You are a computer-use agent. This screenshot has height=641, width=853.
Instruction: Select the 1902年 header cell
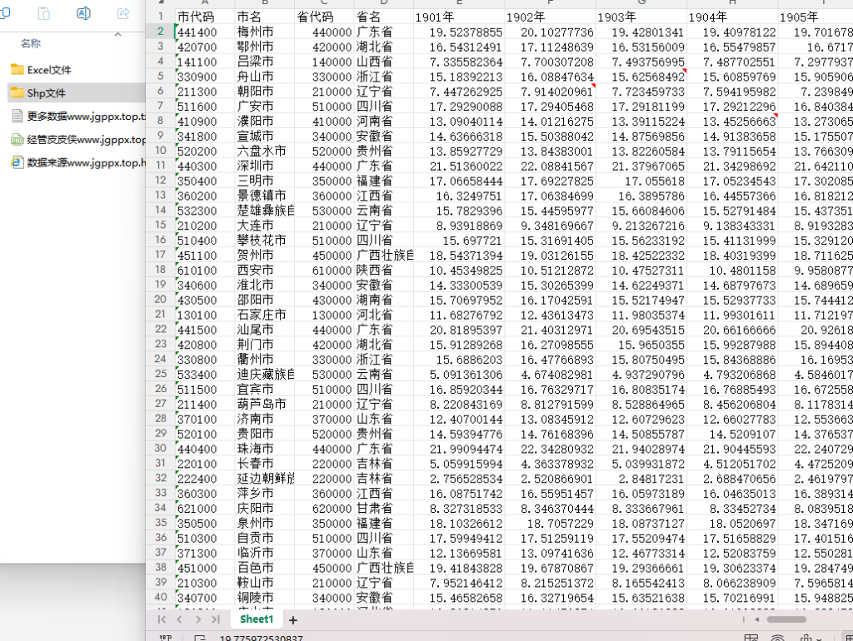click(x=550, y=17)
